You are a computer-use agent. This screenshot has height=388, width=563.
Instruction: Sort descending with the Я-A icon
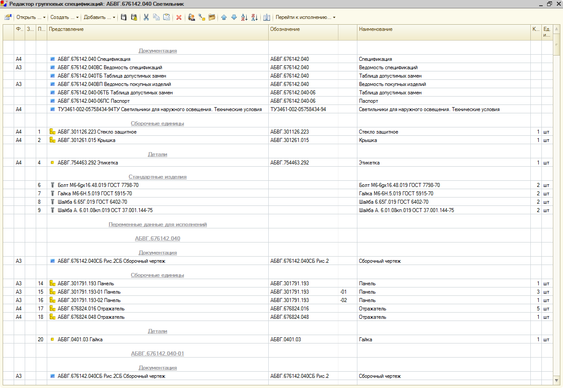point(254,18)
